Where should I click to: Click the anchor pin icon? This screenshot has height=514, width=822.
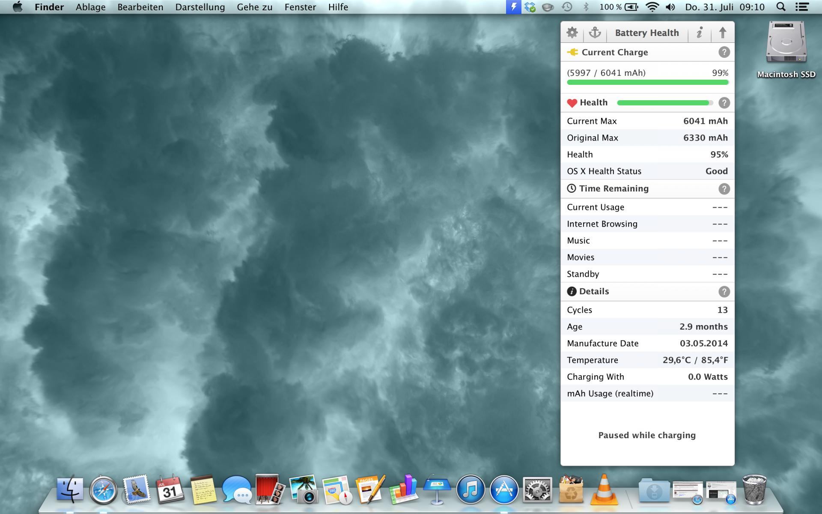(595, 33)
